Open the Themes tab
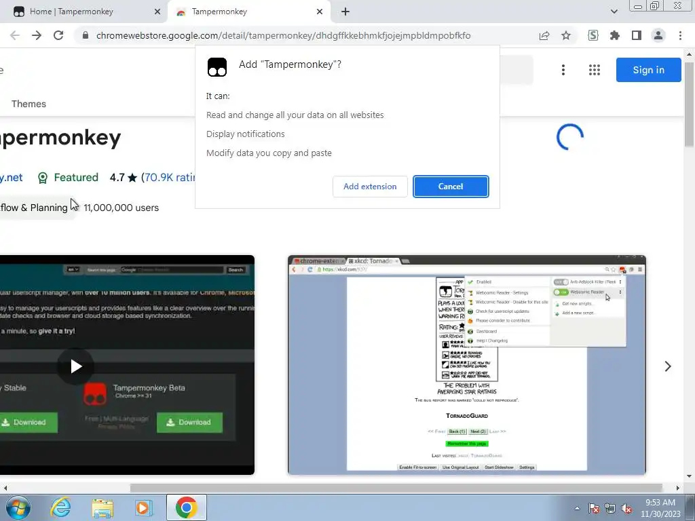This screenshot has height=521, width=695. [29, 104]
